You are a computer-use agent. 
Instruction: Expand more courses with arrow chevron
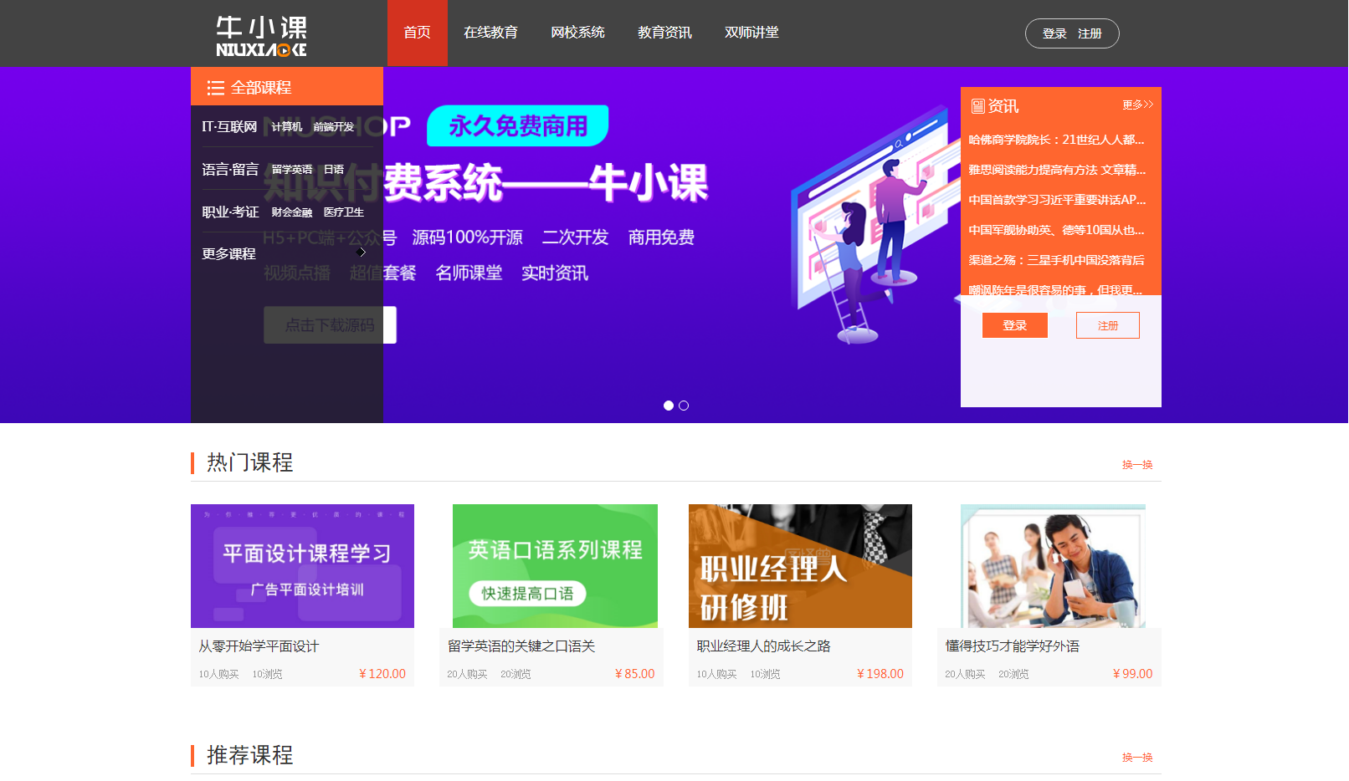[362, 253]
